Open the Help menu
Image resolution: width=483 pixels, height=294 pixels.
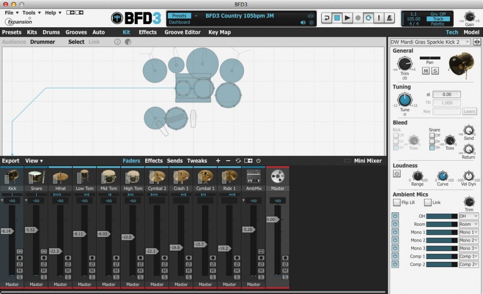[x=53, y=13]
